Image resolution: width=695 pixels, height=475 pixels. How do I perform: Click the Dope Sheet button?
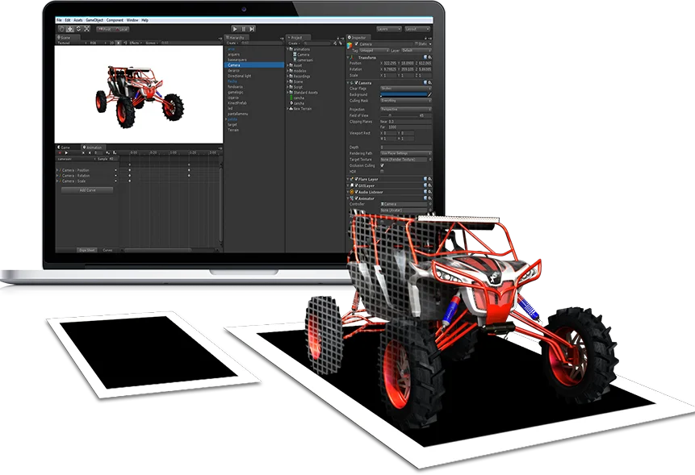[87, 249]
